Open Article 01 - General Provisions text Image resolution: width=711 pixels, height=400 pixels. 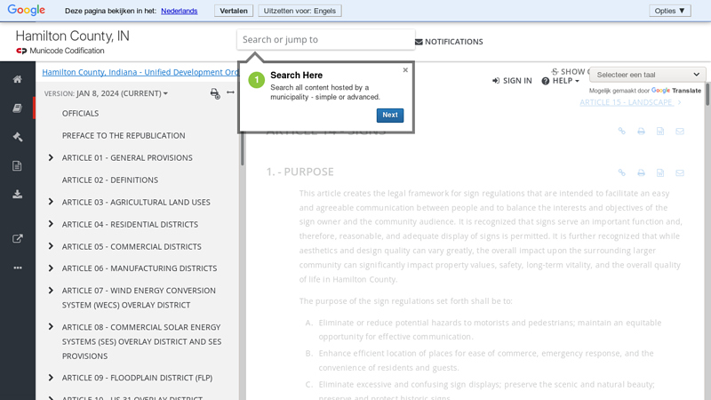(x=127, y=158)
